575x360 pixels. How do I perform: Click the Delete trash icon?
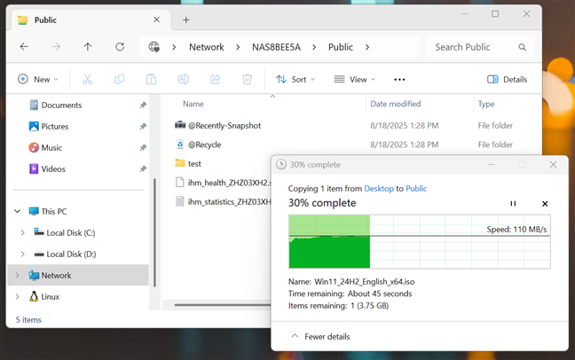click(247, 79)
